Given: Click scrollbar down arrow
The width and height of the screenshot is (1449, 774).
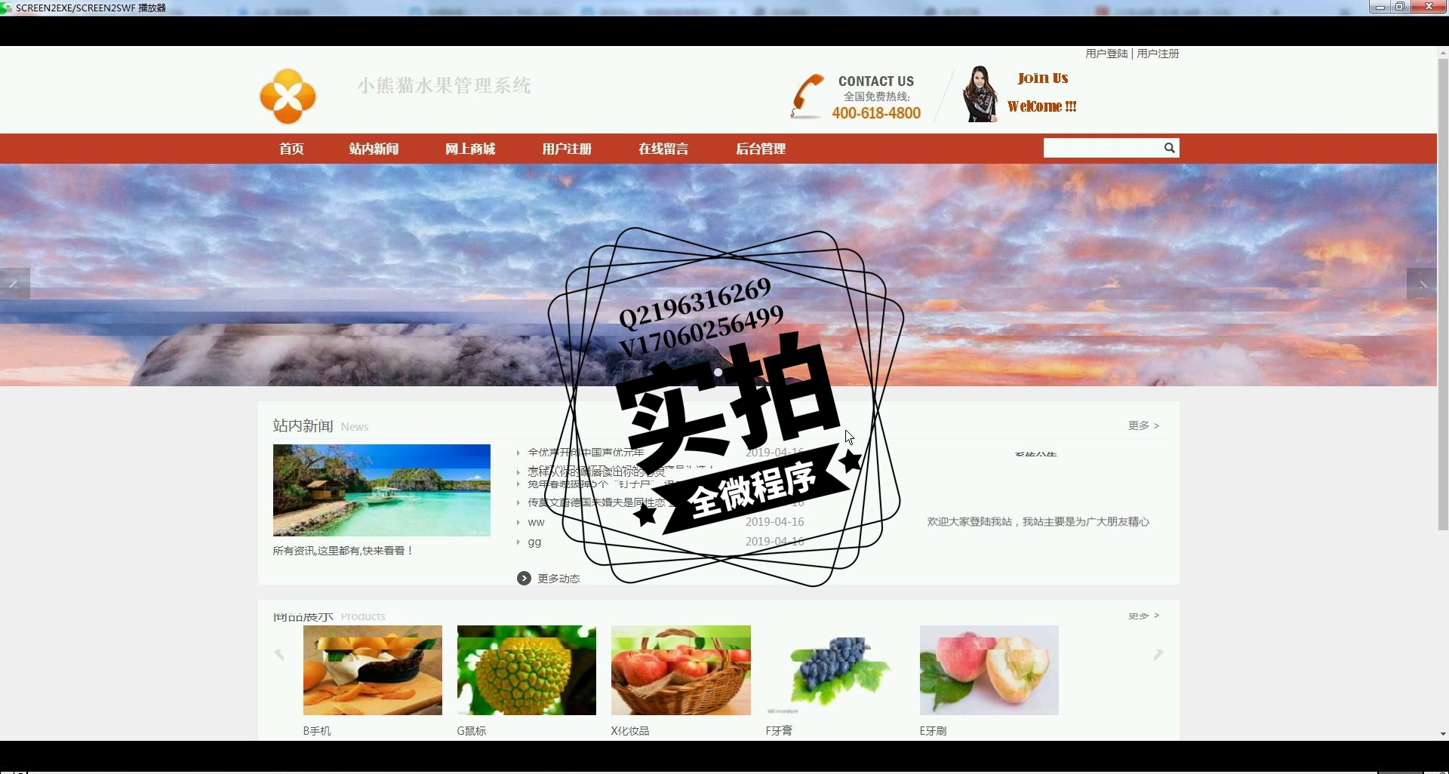Looking at the screenshot, I should pyautogui.click(x=1443, y=734).
